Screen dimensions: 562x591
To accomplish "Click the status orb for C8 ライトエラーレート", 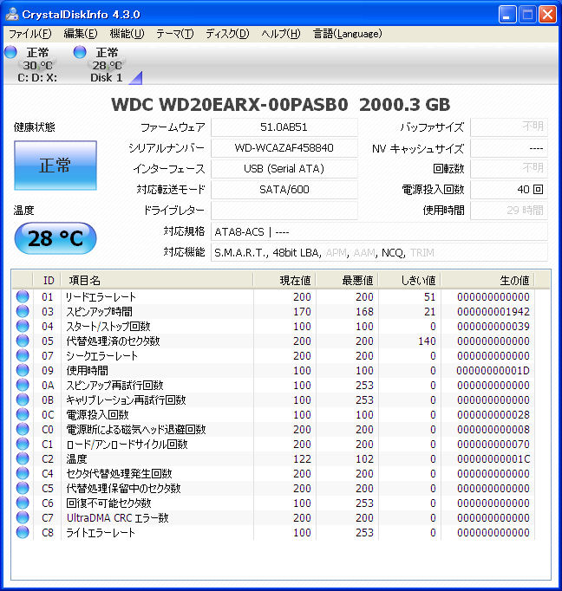I will [x=23, y=532].
